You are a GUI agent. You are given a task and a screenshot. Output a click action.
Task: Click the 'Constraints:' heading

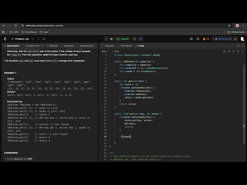(11, 153)
